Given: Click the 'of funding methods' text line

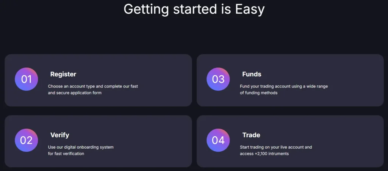Looking at the screenshot, I should 259,93.
